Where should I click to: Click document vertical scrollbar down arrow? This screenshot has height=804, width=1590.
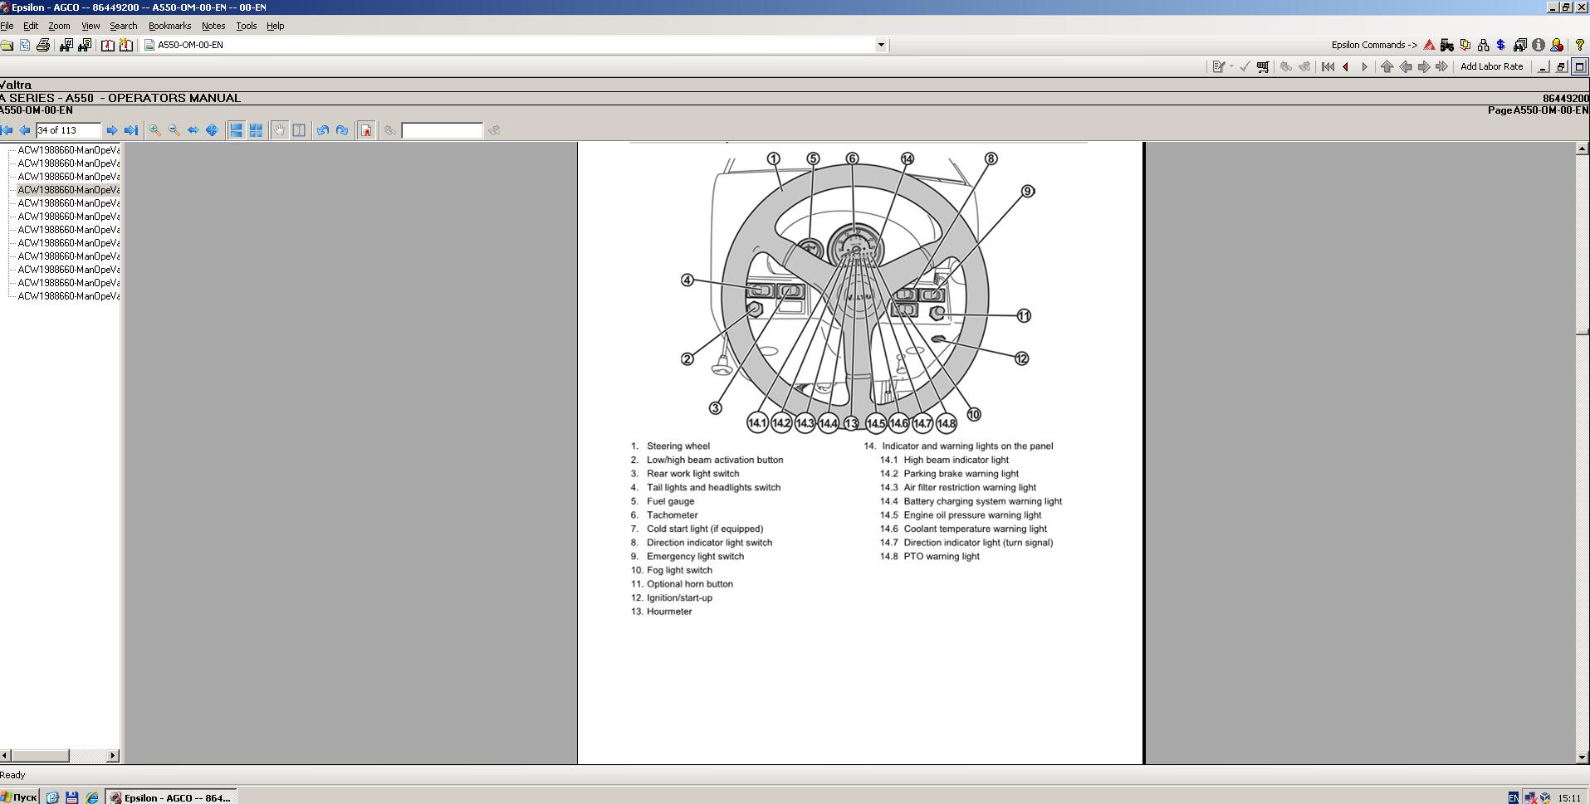click(1583, 757)
